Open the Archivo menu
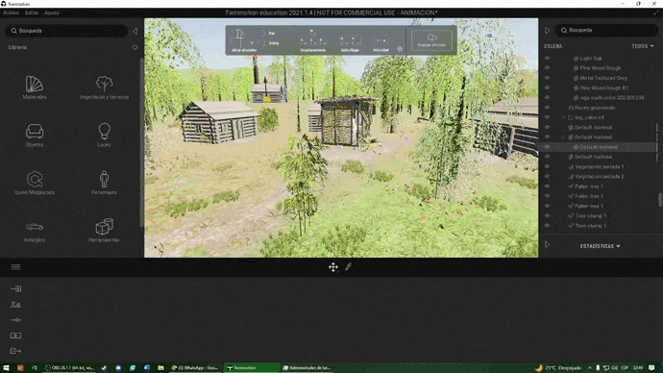This screenshot has width=663, height=373. pos(11,12)
